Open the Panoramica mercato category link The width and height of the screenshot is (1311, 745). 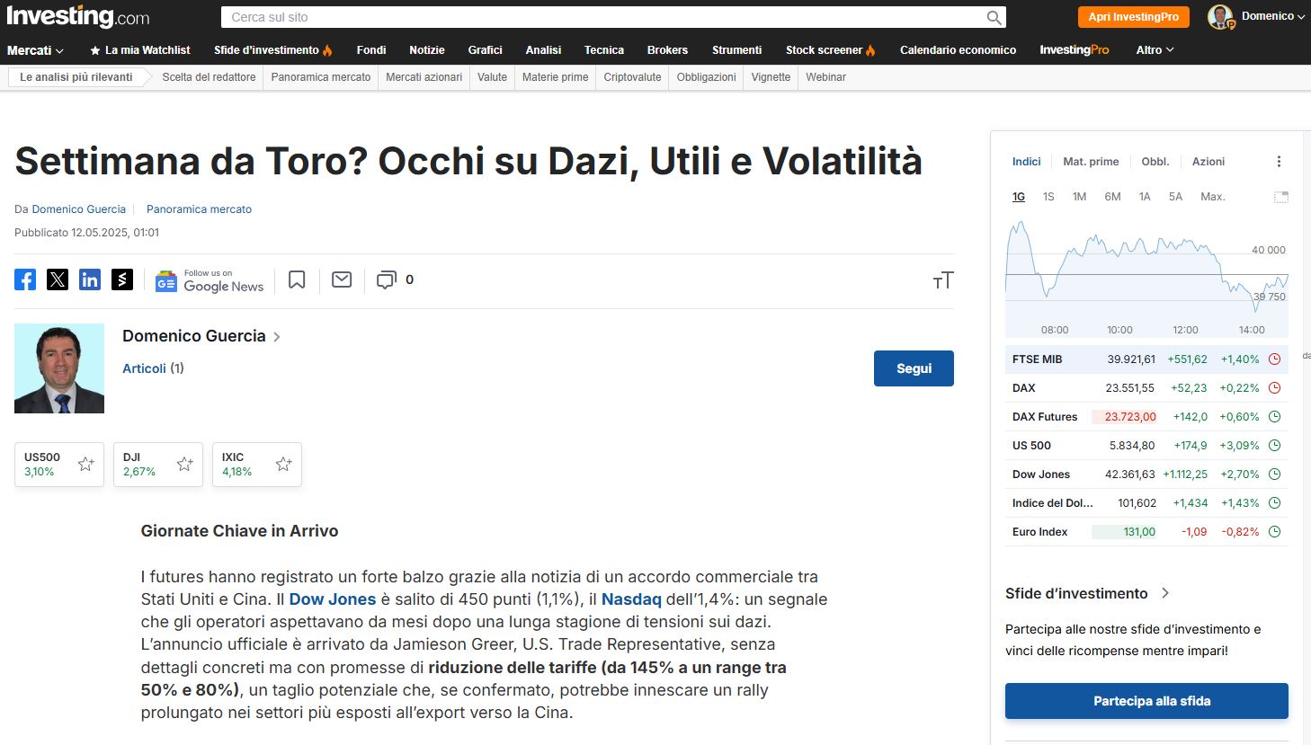[199, 209]
